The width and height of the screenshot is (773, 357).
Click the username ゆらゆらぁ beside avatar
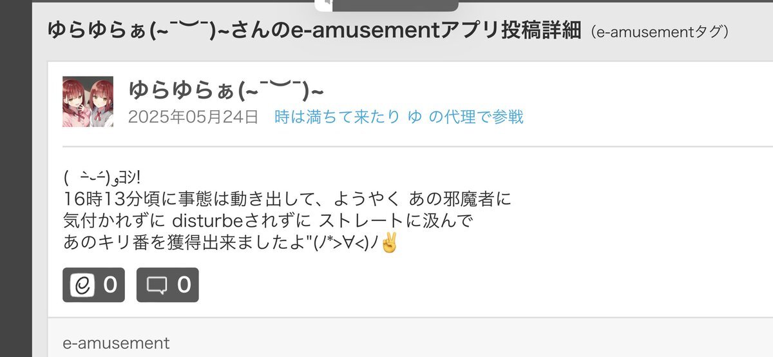(x=226, y=90)
